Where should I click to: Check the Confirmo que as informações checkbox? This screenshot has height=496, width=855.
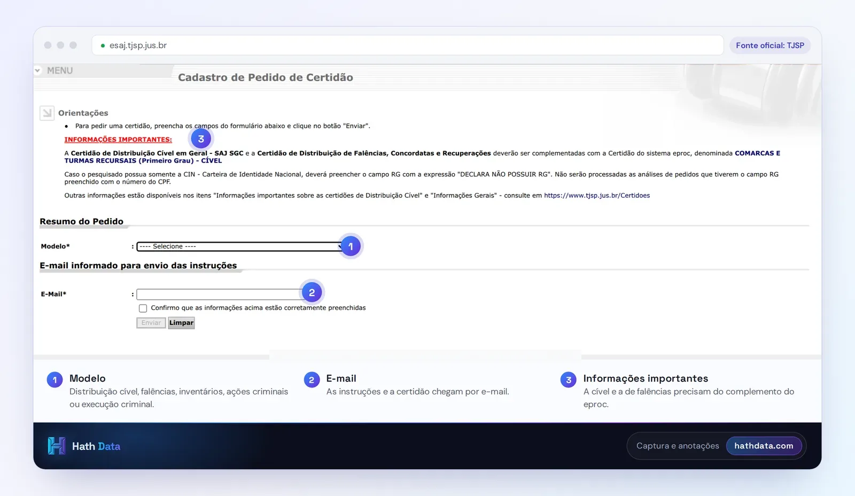point(143,308)
